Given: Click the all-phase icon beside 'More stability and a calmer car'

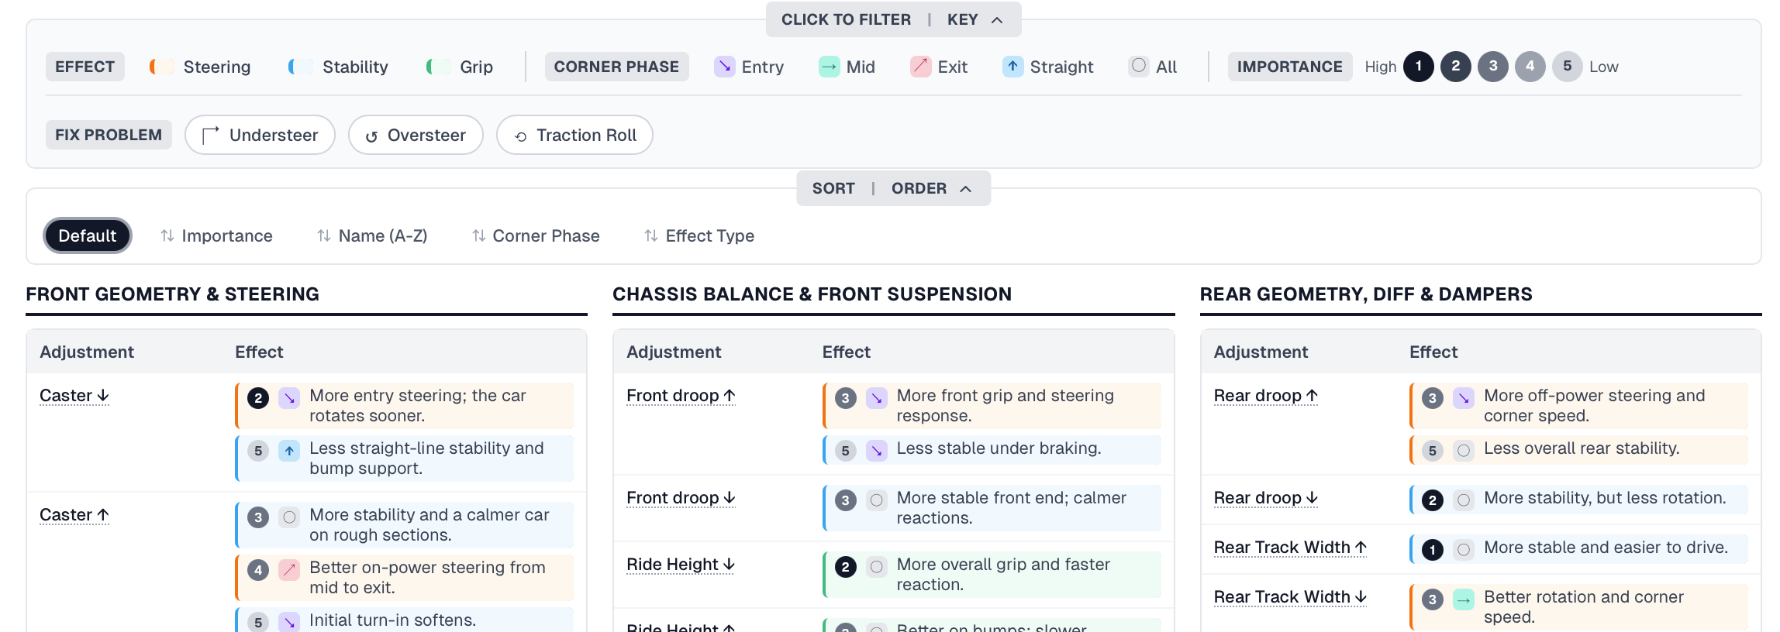Looking at the screenshot, I should tap(289, 517).
